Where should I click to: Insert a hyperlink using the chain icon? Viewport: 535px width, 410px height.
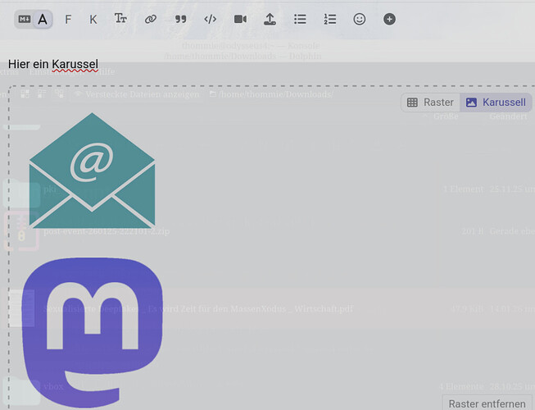[150, 19]
